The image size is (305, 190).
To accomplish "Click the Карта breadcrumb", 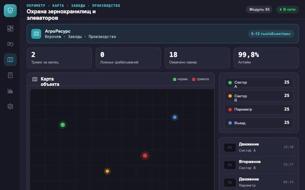I will 58,6.
